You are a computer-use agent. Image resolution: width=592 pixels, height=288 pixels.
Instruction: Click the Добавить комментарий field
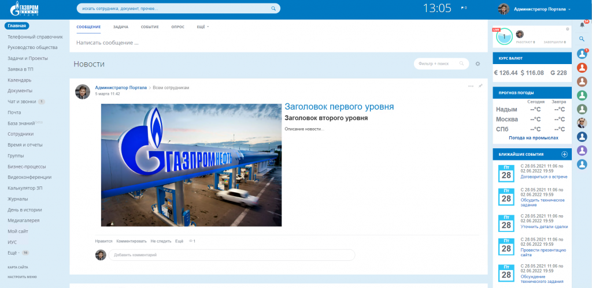[231, 255]
